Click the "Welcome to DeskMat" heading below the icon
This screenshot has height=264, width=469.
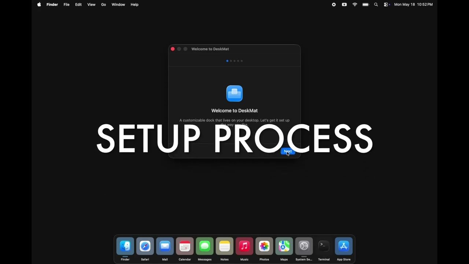(234, 110)
